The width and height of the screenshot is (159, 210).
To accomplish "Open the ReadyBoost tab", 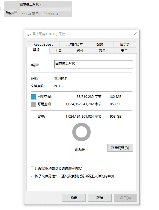I will 43,44.
